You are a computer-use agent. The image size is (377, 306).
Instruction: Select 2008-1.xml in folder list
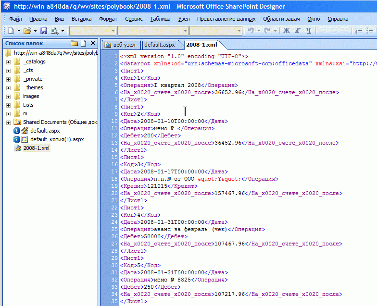tap(37, 148)
